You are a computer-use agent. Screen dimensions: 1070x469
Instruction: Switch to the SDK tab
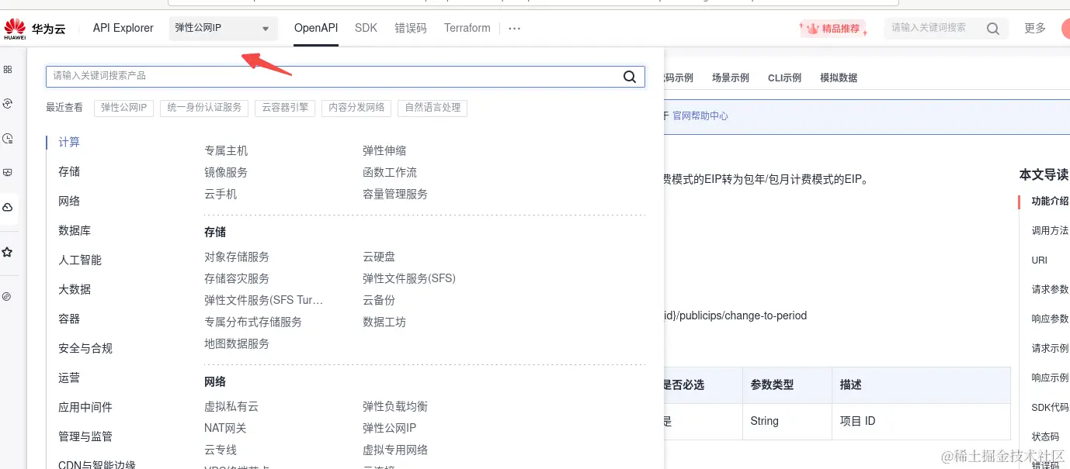[366, 28]
